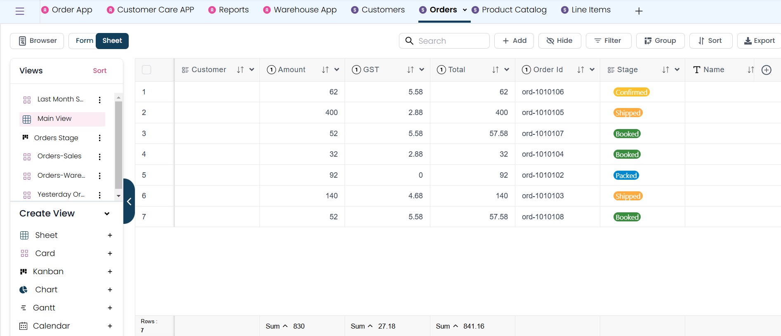Click the Search input field
This screenshot has height=336, width=781.
450,41
